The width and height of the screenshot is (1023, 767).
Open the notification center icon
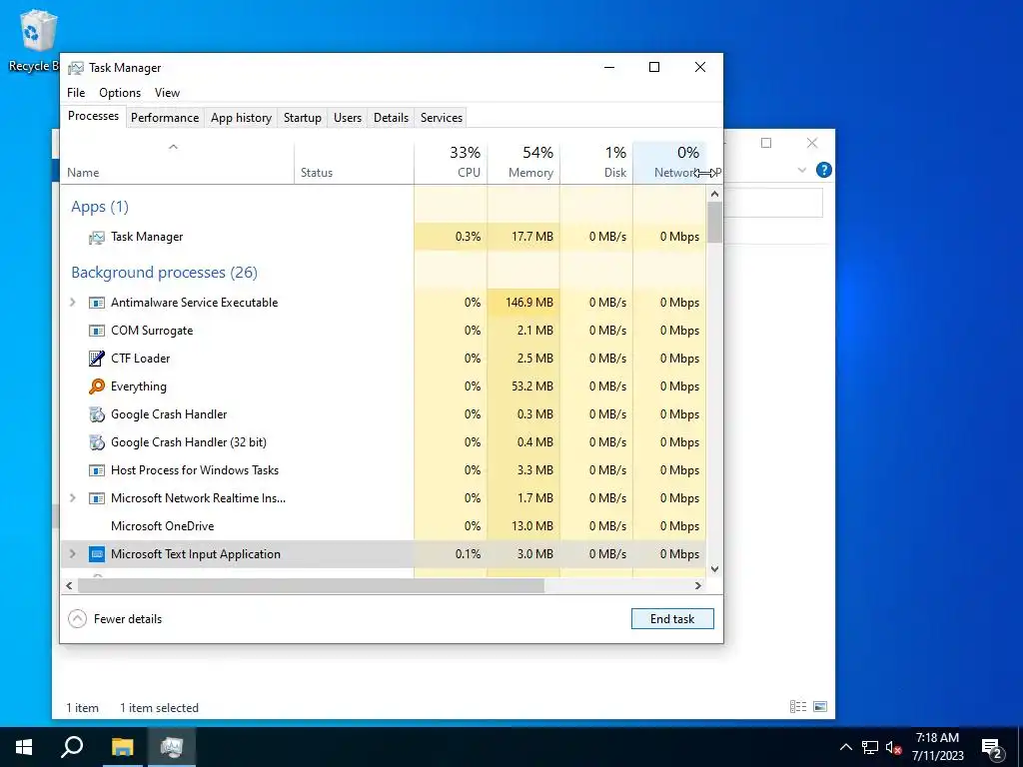(992, 748)
